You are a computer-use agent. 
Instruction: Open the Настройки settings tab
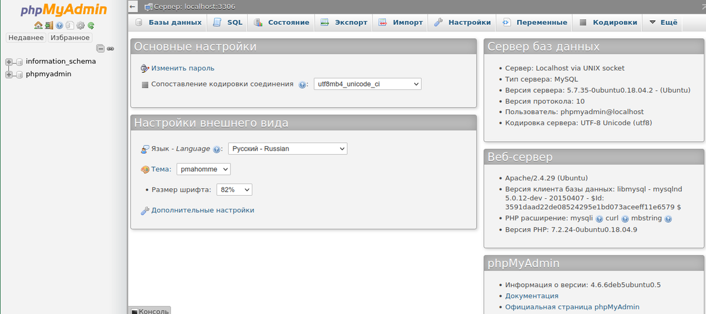[462, 22]
